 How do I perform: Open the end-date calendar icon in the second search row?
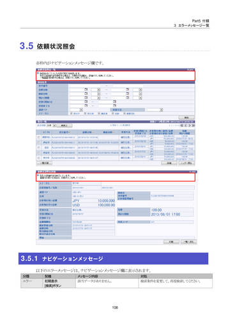click(128, 90)
